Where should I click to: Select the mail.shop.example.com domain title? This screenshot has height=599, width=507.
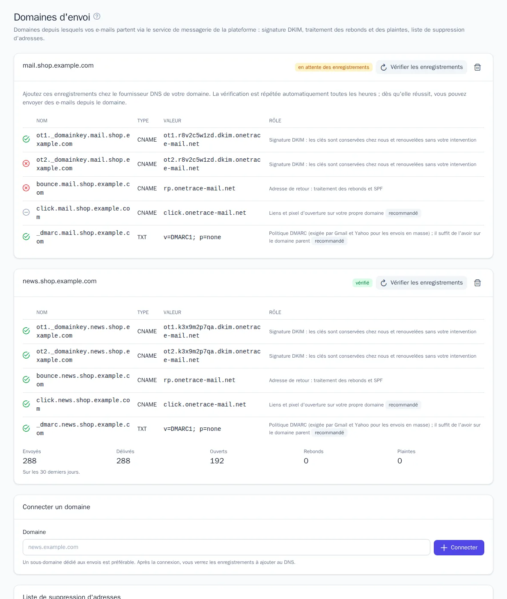coord(58,65)
